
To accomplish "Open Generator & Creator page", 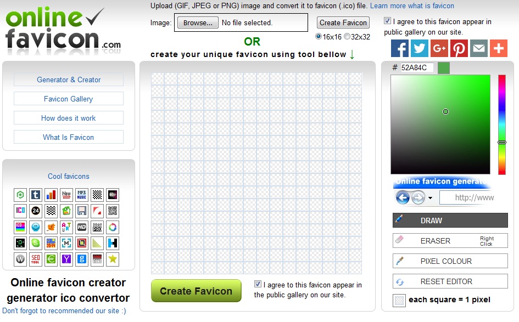I will pos(69,80).
